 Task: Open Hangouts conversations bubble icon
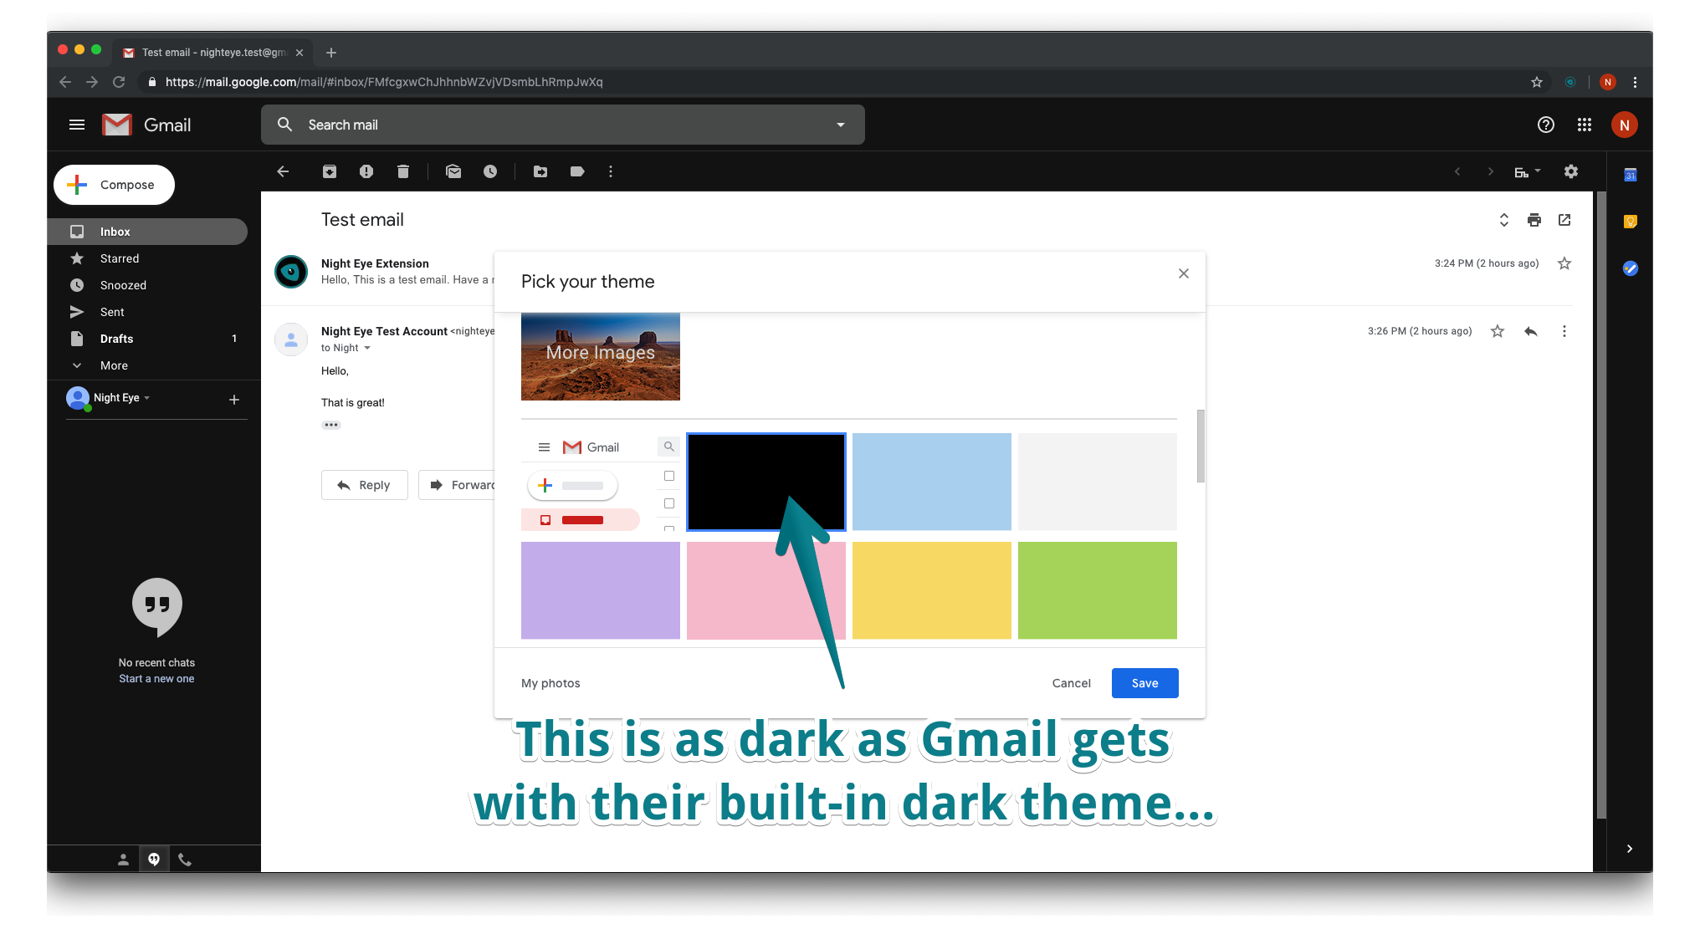(x=154, y=859)
